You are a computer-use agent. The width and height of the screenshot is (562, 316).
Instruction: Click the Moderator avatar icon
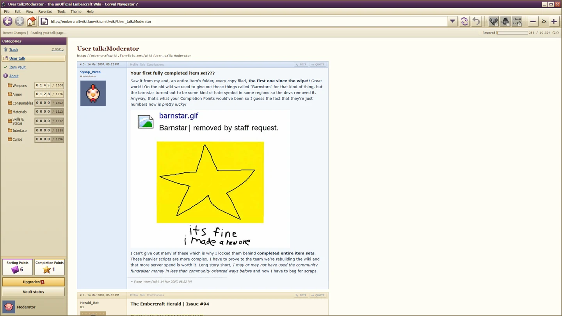[x=9, y=307]
